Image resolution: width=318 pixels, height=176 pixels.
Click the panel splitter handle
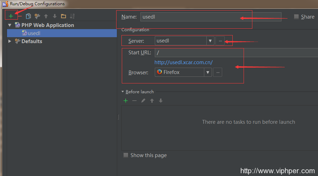118,117
